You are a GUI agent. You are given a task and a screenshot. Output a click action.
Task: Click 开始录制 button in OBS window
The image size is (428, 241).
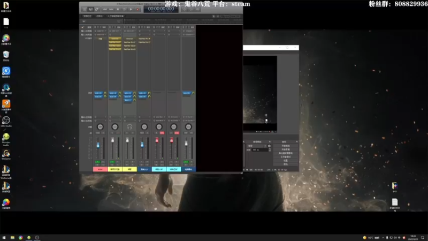point(286,149)
